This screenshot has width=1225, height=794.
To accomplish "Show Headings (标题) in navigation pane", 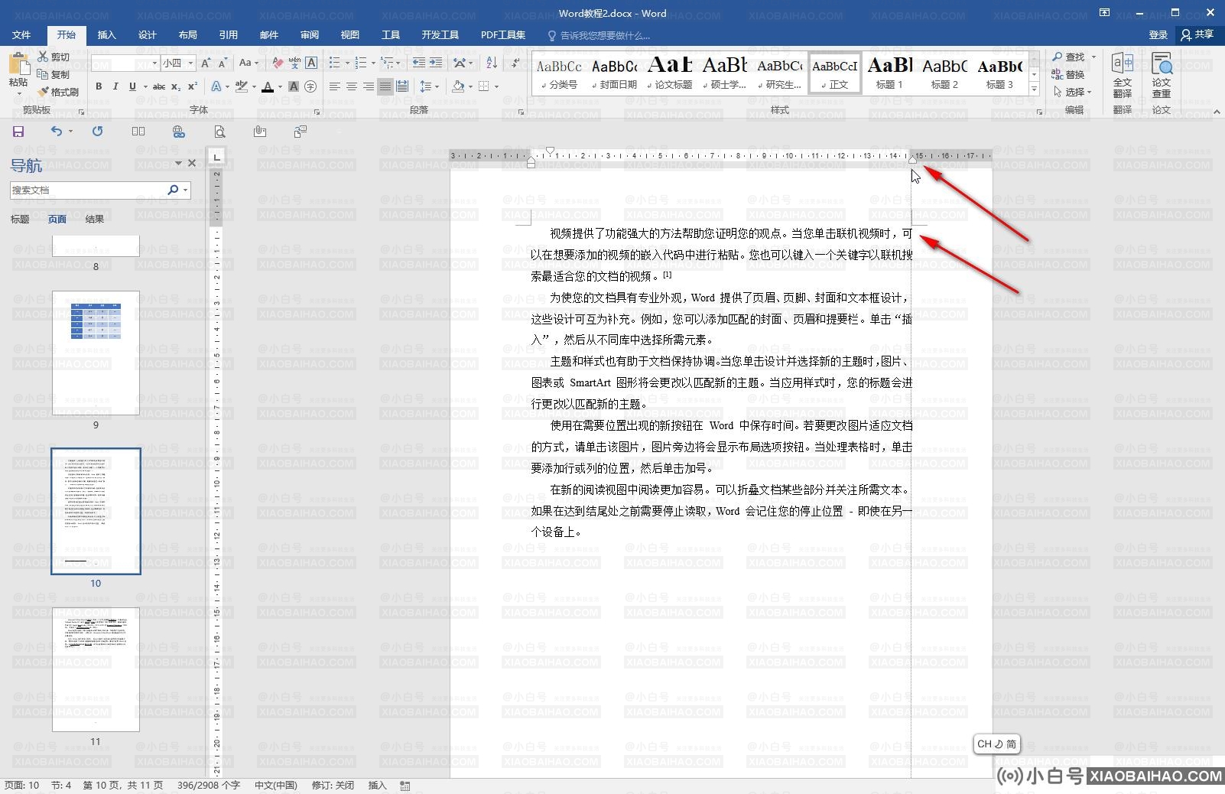I will tap(20, 220).
